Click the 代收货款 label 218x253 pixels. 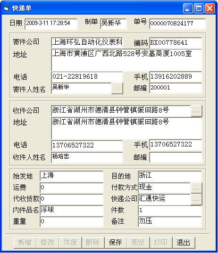pyautogui.click(x=26, y=199)
